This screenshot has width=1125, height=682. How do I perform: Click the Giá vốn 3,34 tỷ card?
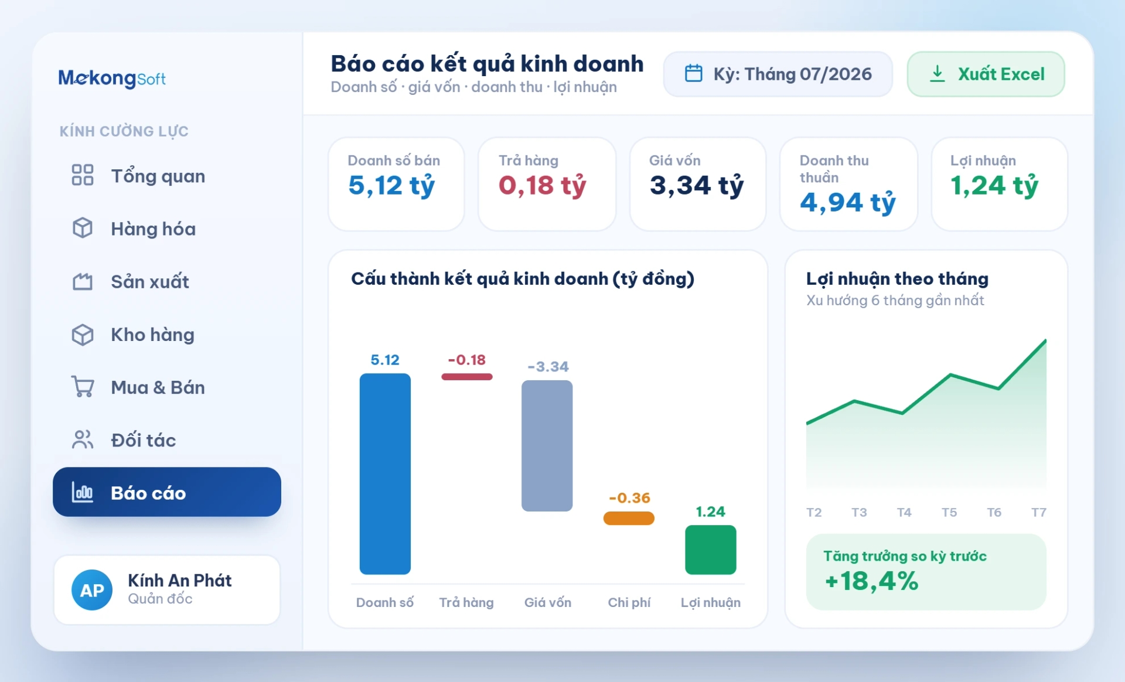tap(698, 184)
